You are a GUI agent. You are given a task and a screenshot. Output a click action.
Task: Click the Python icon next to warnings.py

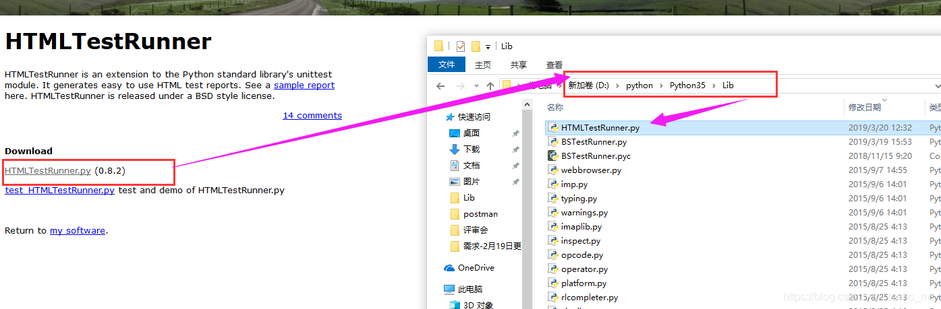[x=553, y=213]
